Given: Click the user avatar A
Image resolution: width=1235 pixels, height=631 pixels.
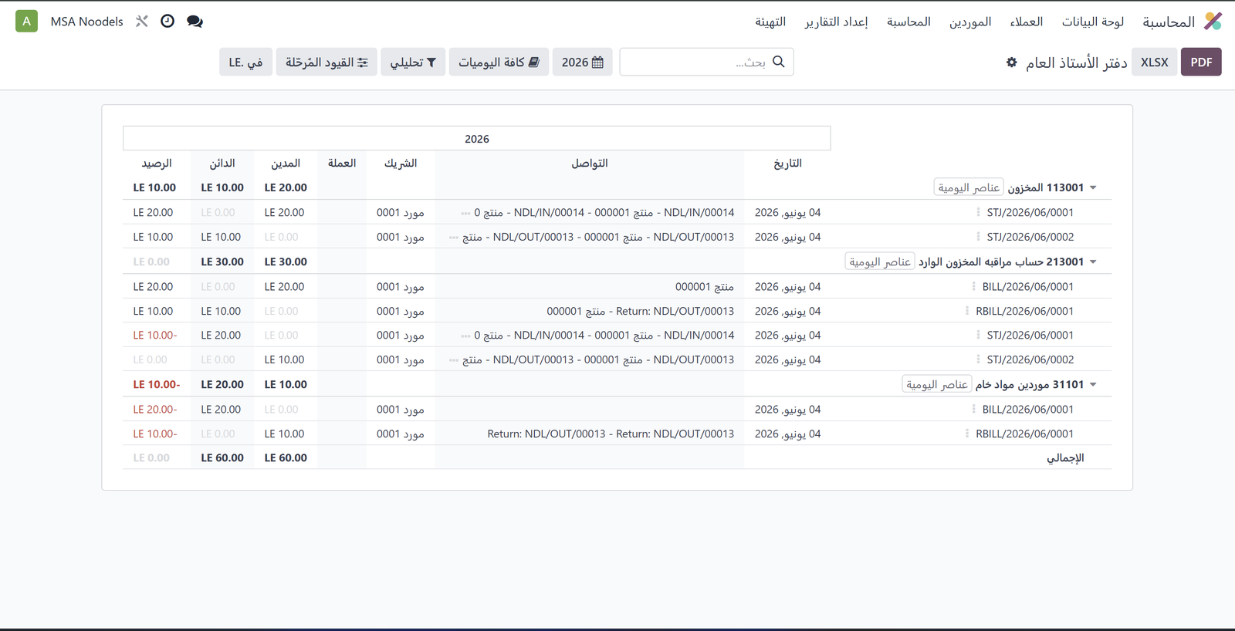Looking at the screenshot, I should coord(27,22).
